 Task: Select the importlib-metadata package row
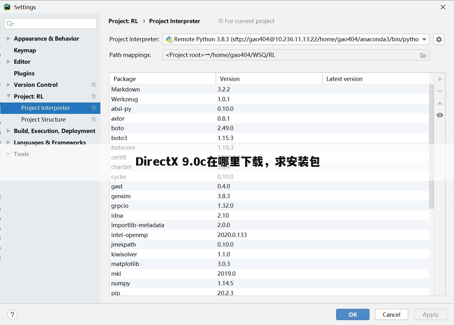pyautogui.click(x=269, y=225)
